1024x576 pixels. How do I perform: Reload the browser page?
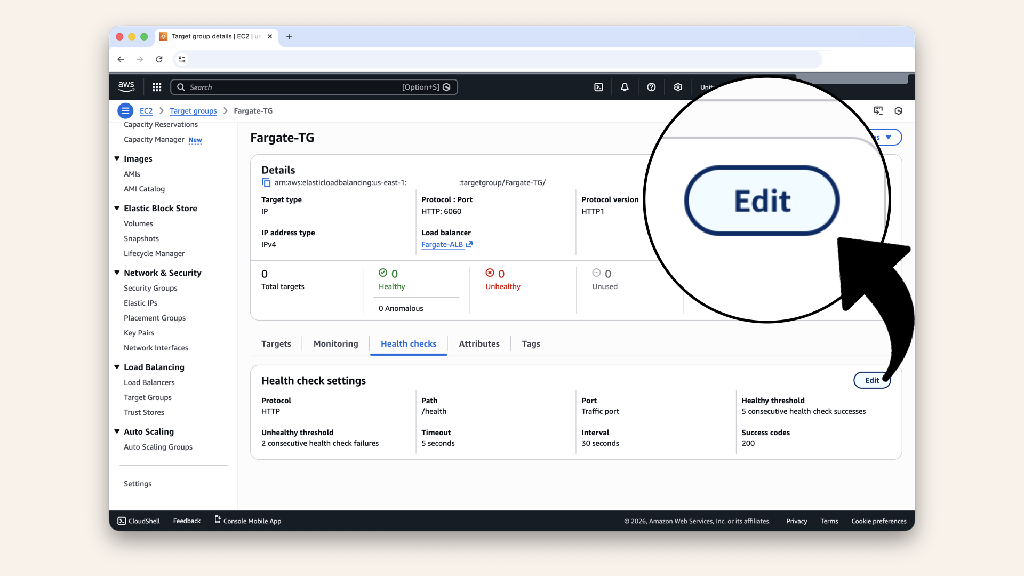[159, 59]
